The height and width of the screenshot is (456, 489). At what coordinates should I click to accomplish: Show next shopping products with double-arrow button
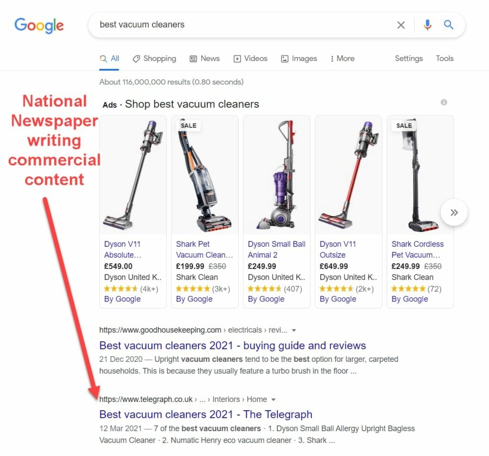(454, 212)
